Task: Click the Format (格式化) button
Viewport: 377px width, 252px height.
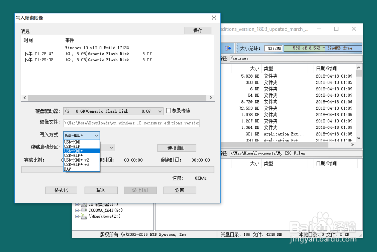Action: (61, 190)
